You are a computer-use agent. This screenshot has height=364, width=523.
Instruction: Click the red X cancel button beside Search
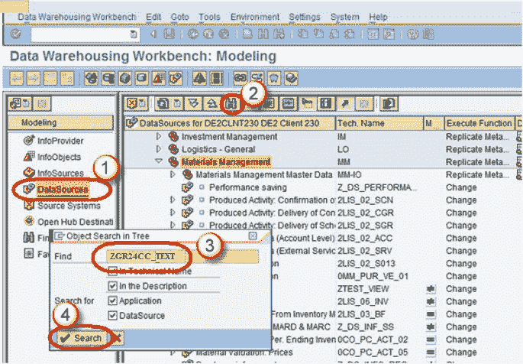[x=117, y=338]
